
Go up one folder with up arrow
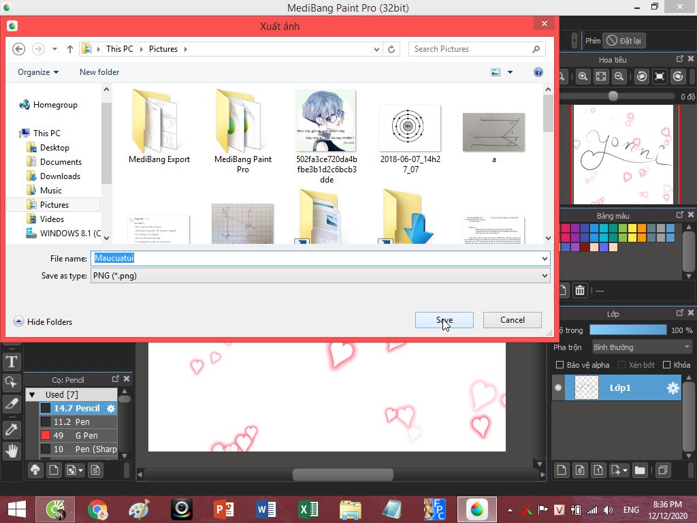[70, 49]
